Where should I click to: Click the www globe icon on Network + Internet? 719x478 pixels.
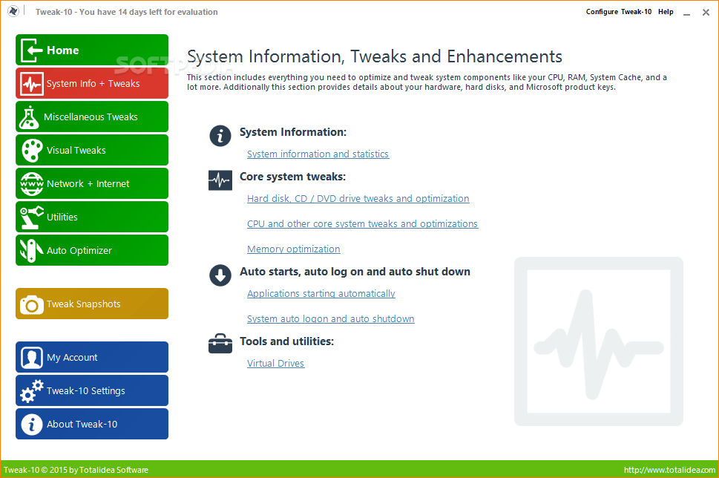[32, 184]
